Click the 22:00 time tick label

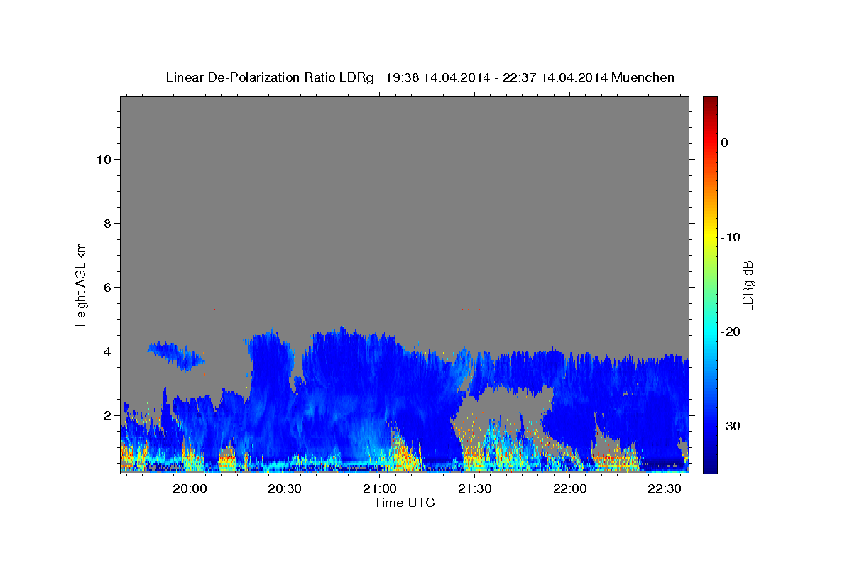click(x=569, y=488)
